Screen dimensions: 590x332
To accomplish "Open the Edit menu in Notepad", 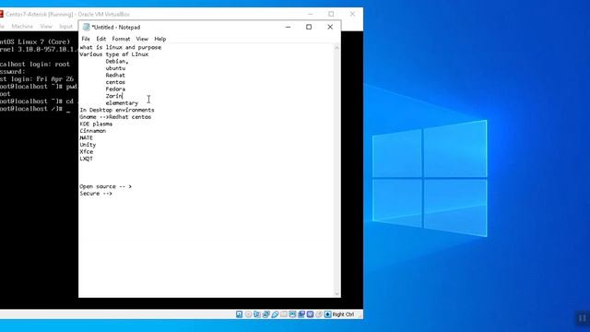I will tap(100, 39).
